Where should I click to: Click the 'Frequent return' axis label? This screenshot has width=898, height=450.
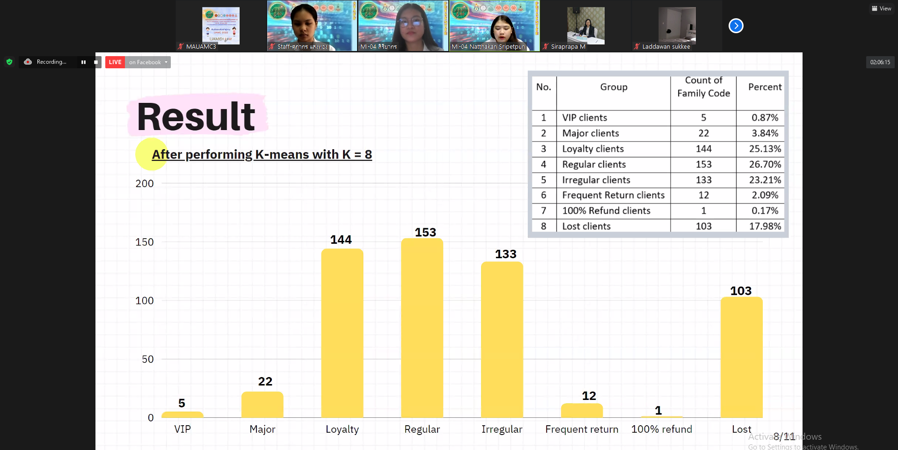582,429
